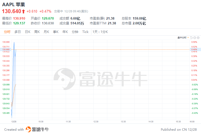Click the red up-arrow price indicator
This screenshot has height=135, width=201.
click(x=23, y=12)
